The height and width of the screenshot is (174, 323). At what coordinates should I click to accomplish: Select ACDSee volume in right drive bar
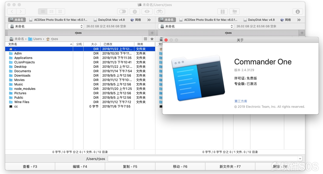point(208,20)
